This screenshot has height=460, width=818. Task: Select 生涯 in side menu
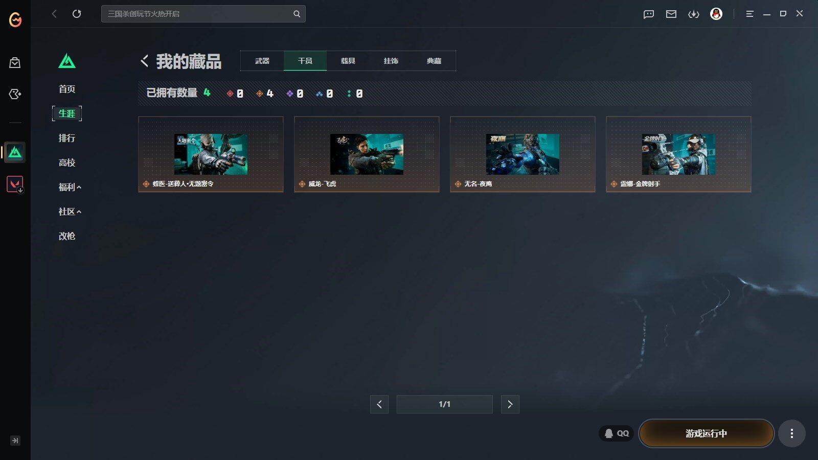(67, 113)
